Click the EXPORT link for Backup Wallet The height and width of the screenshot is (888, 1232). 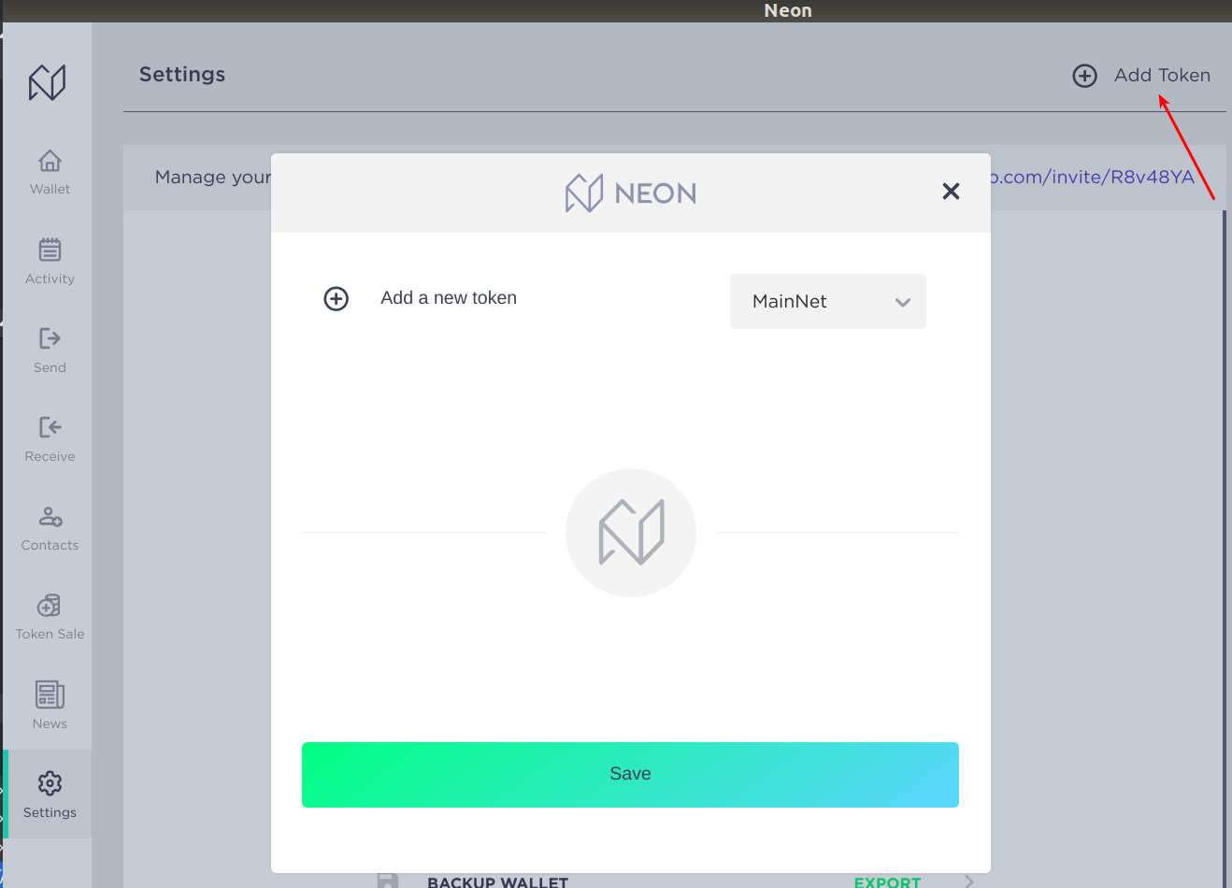pyautogui.click(x=887, y=881)
